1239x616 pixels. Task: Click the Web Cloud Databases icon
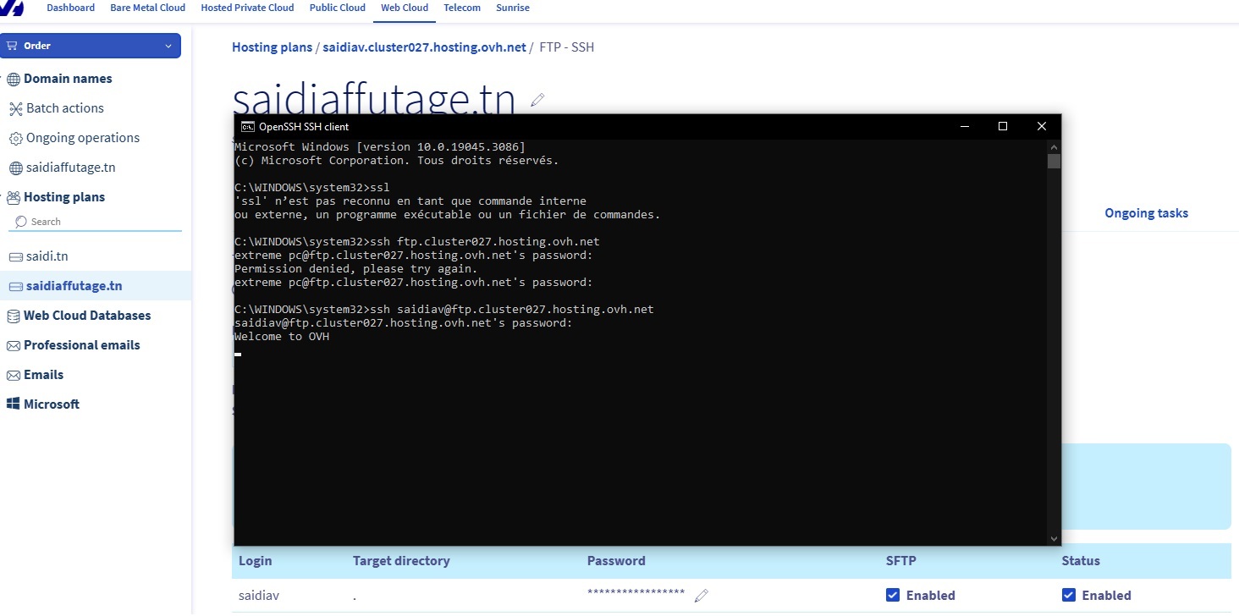point(14,316)
